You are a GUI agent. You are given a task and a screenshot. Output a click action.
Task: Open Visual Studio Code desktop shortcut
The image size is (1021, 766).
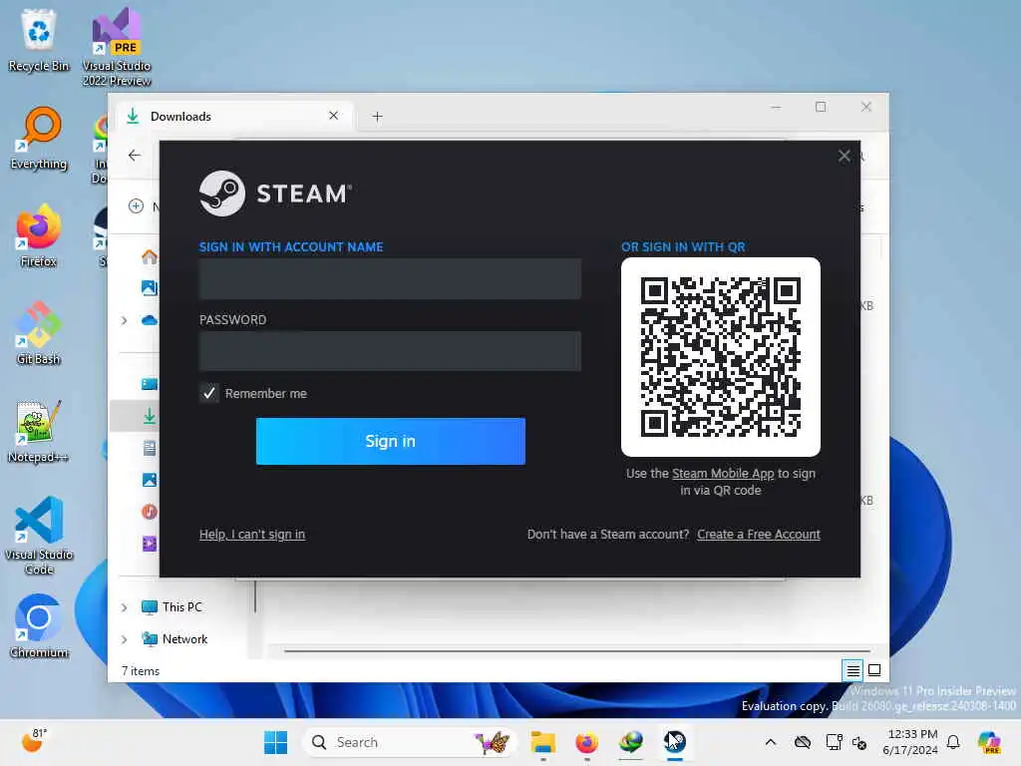pyautogui.click(x=39, y=536)
